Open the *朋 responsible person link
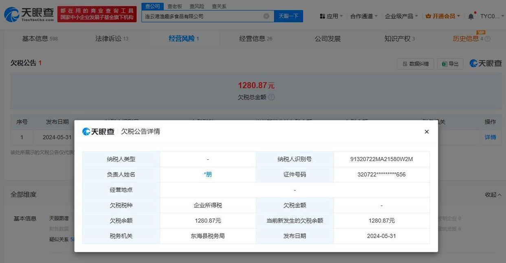The width and height of the screenshot is (506, 263). [x=208, y=175]
